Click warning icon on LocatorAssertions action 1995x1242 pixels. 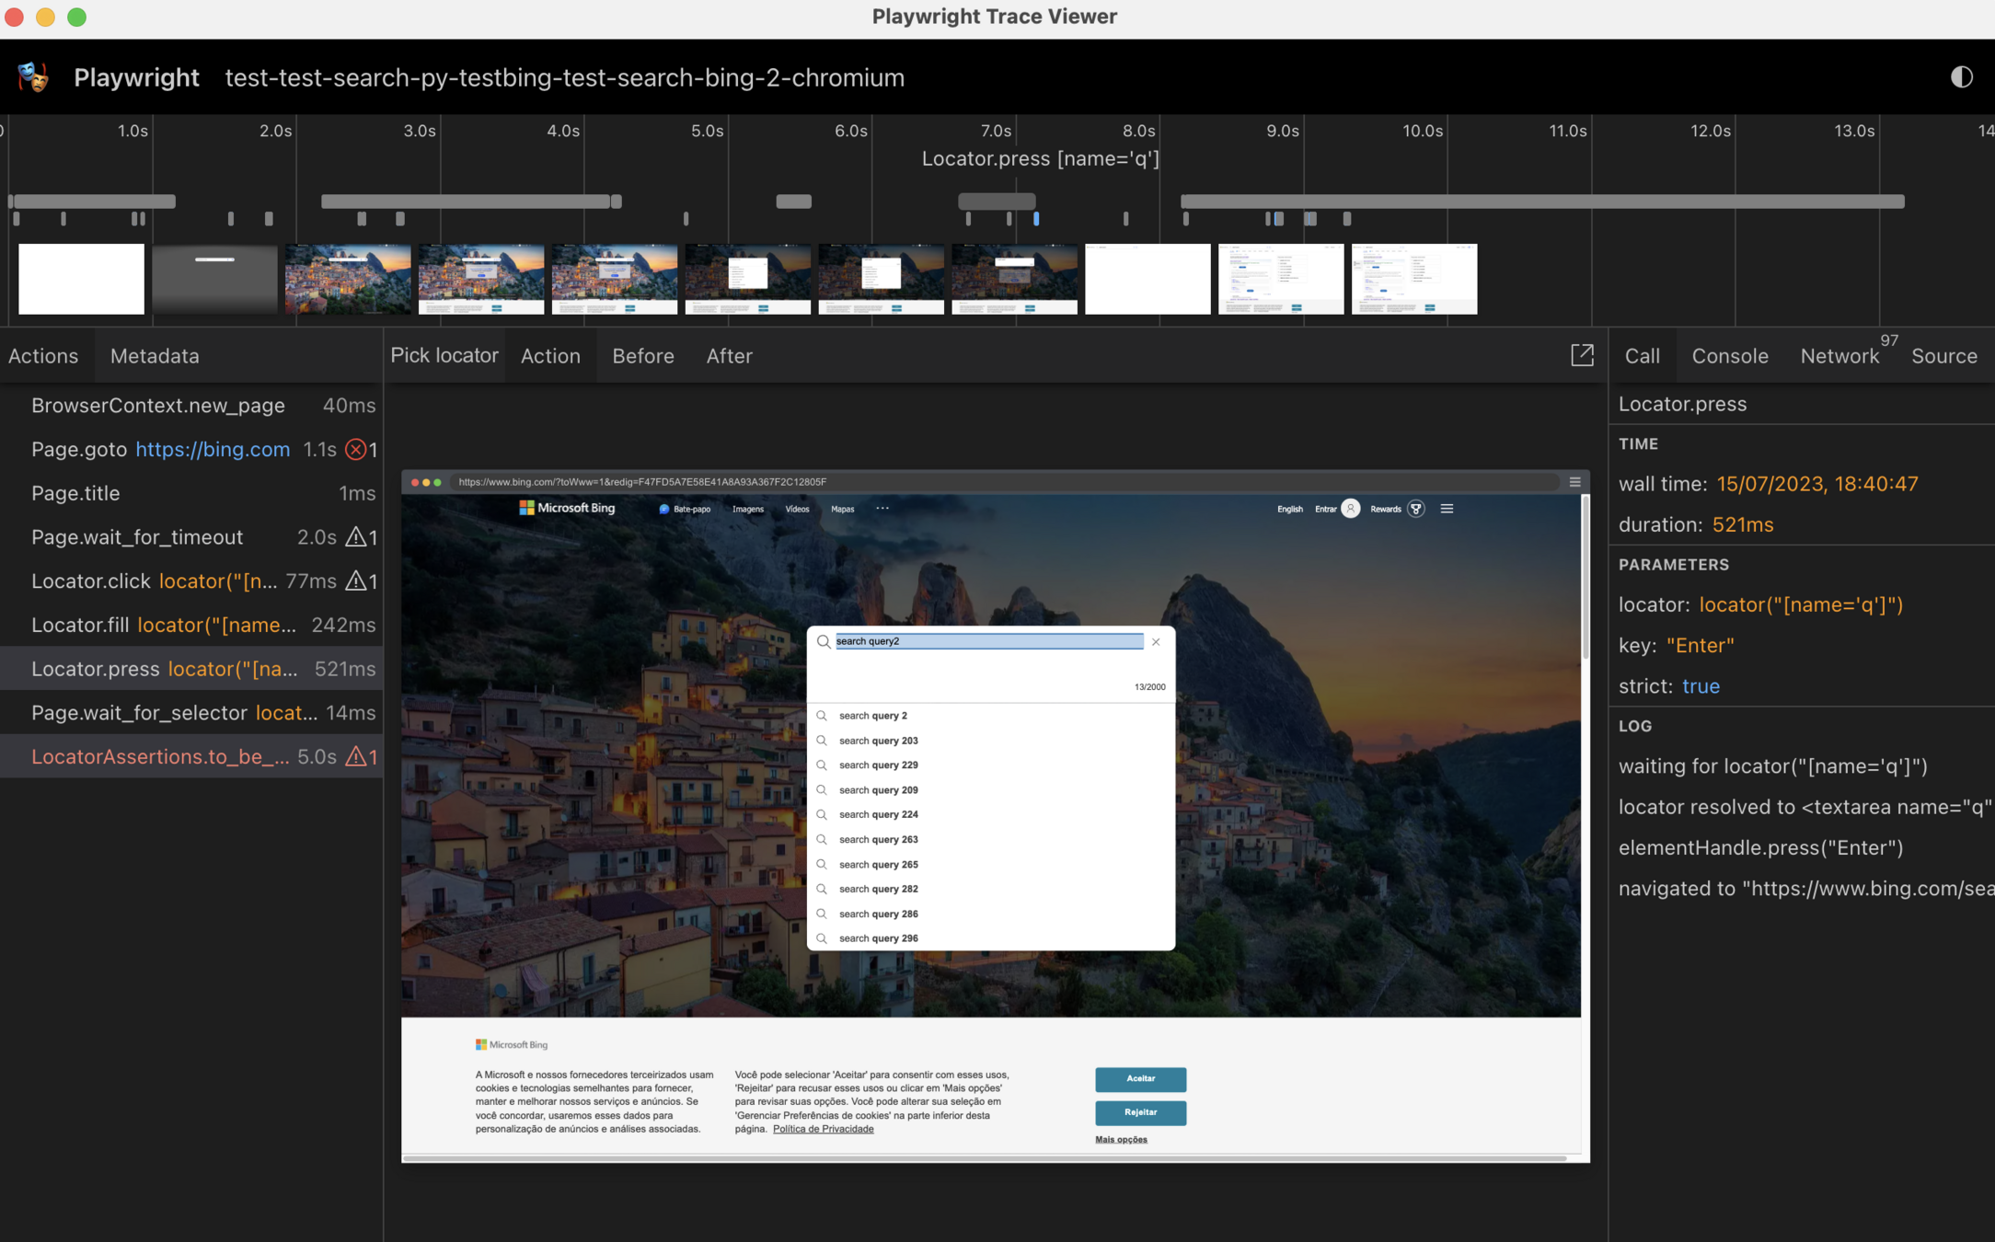pyautogui.click(x=356, y=756)
